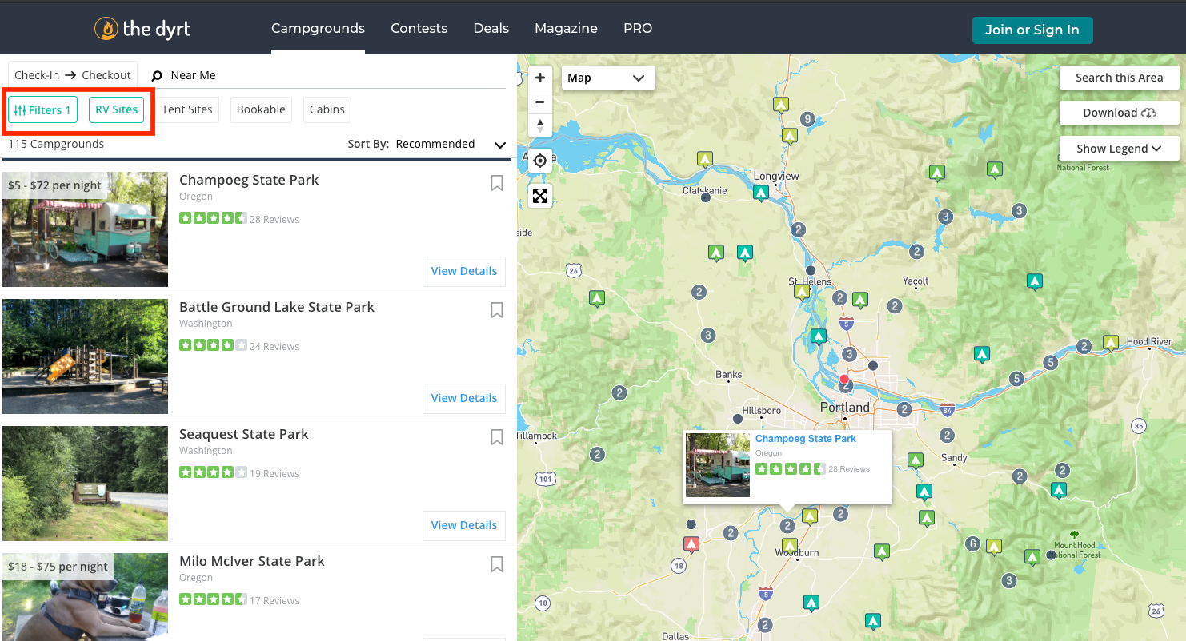This screenshot has height=641, width=1186.
Task: Click Champoeg popup thumbnail on map
Action: point(718,465)
